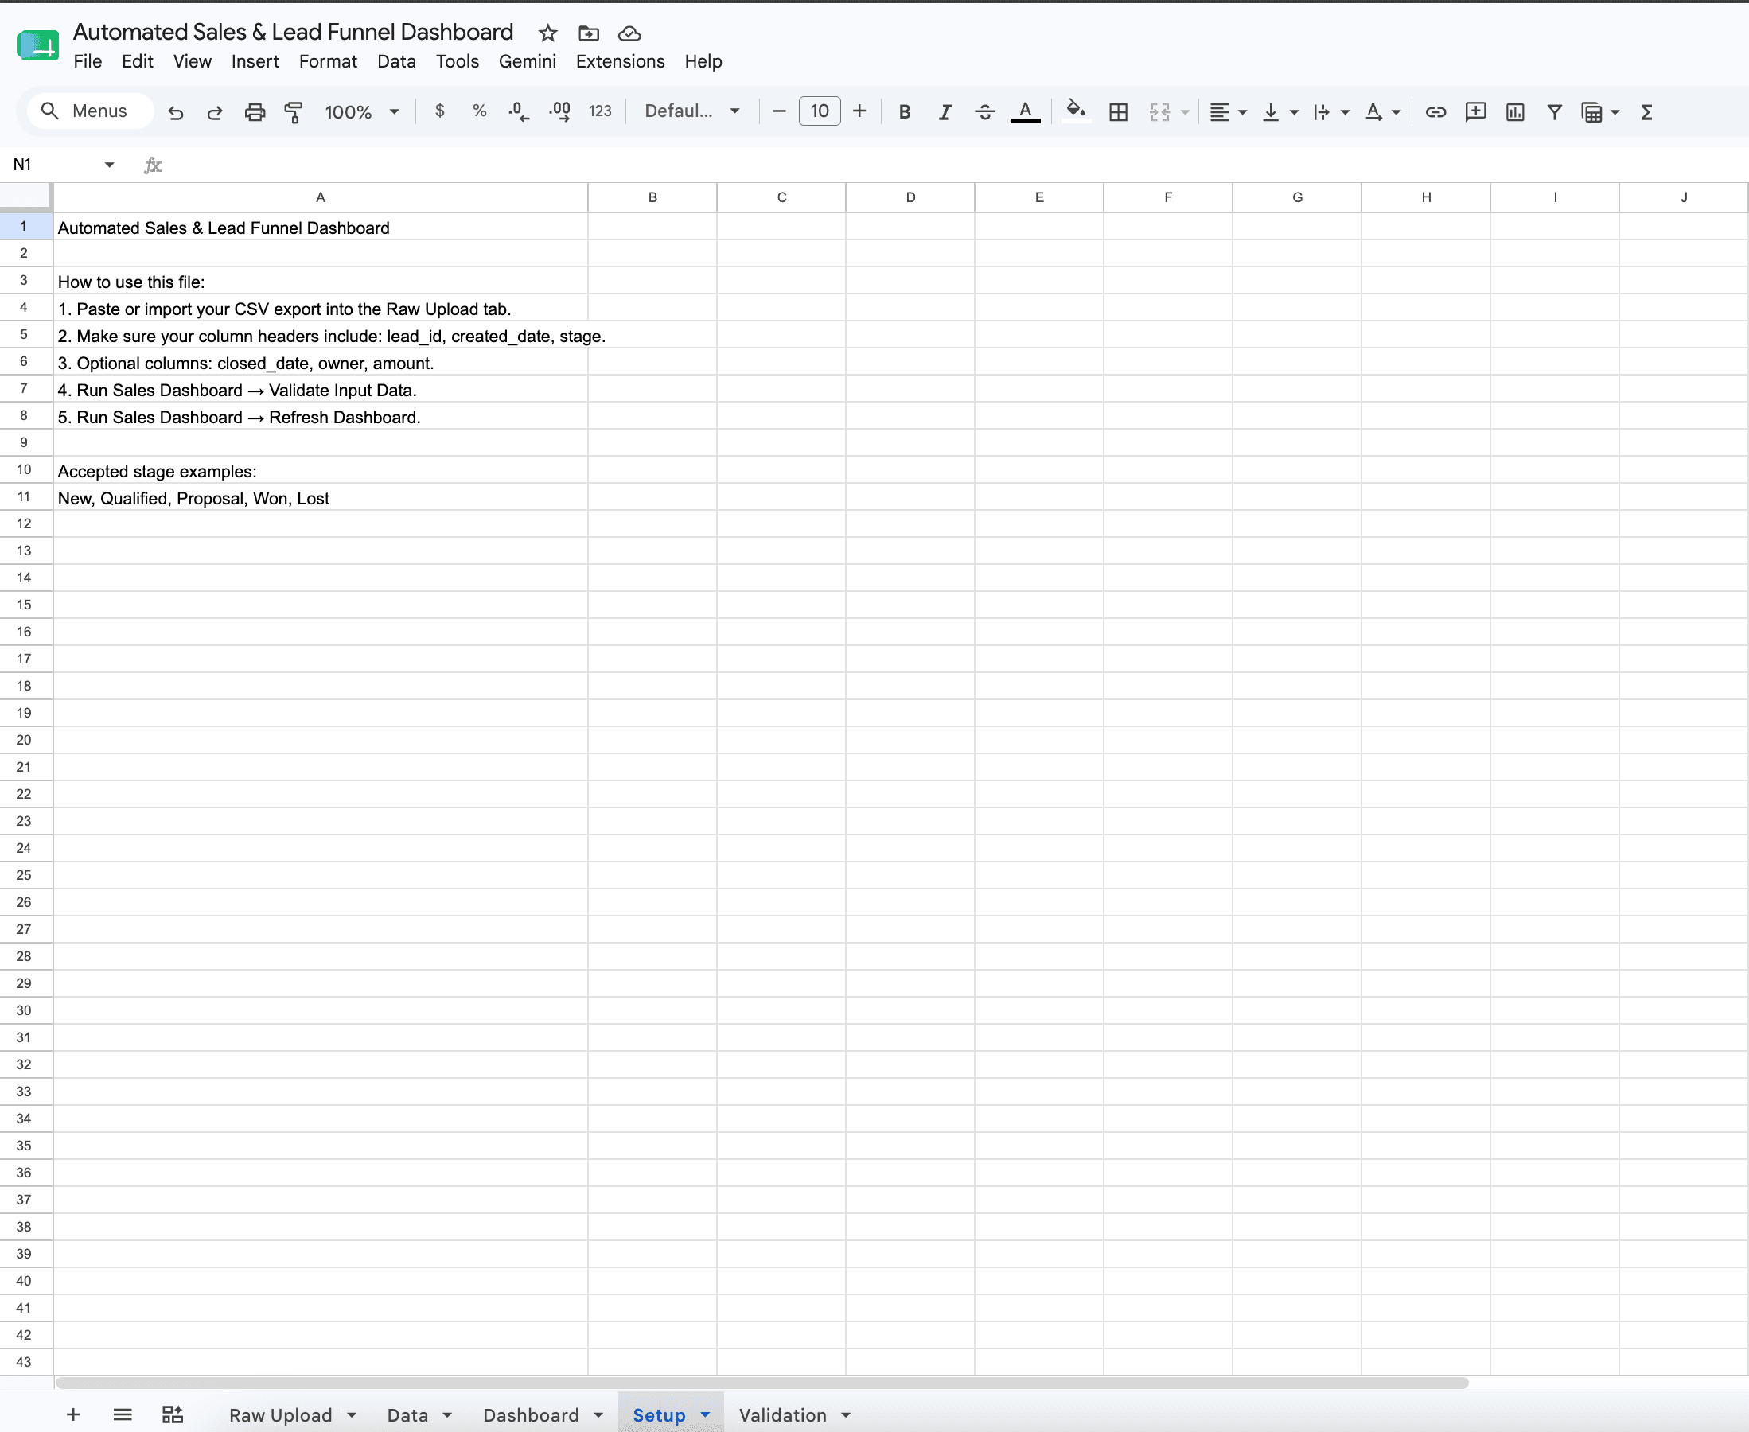Open the text color picker
The width and height of the screenshot is (1749, 1432).
coord(1026,112)
